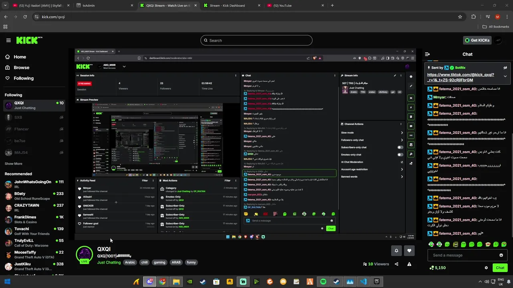Image resolution: width=513 pixels, height=288 pixels.
Task: Open FrankDimes recommended channel
Action: 34,220
